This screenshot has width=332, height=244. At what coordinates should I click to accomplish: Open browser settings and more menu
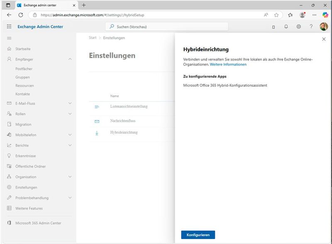315,15
